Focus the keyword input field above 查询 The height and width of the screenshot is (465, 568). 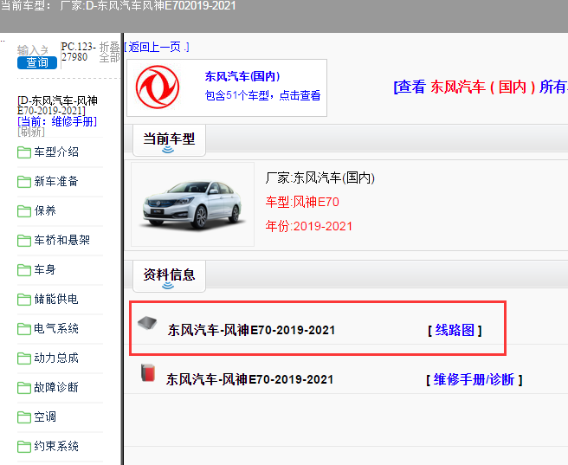click(33, 49)
